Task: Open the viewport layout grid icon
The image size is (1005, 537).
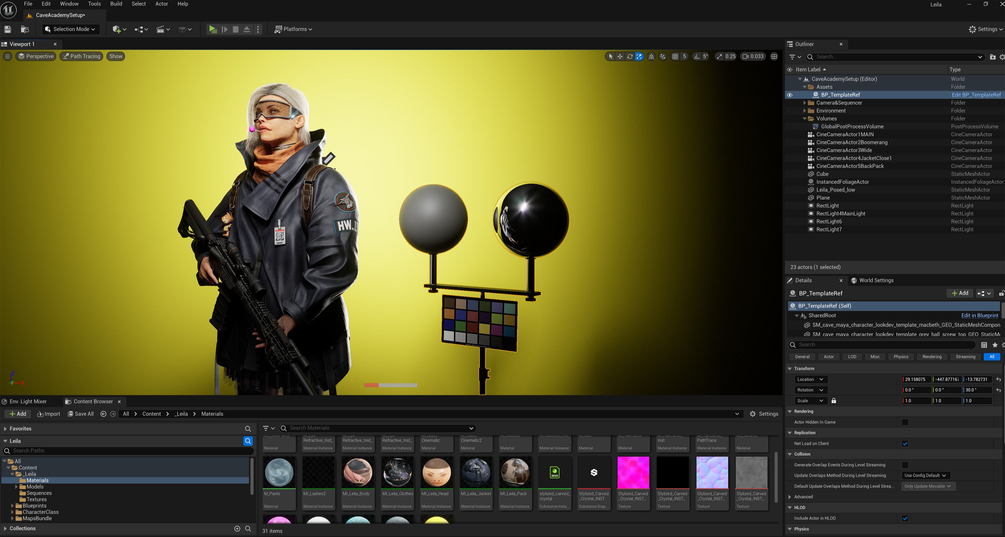Action: 774,57
